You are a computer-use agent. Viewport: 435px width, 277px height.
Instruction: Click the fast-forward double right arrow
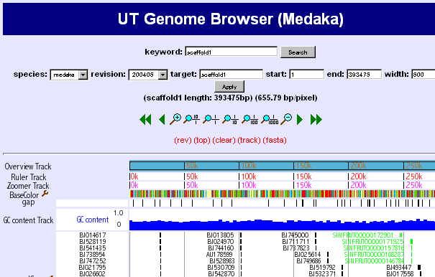(x=316, y=120)
